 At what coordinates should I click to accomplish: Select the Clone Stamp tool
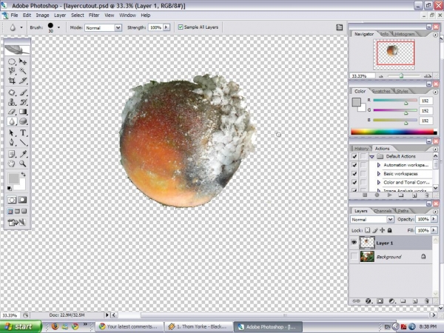click(12, 102)
